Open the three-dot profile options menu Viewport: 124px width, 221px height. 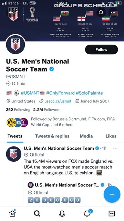tap(113, 13)
